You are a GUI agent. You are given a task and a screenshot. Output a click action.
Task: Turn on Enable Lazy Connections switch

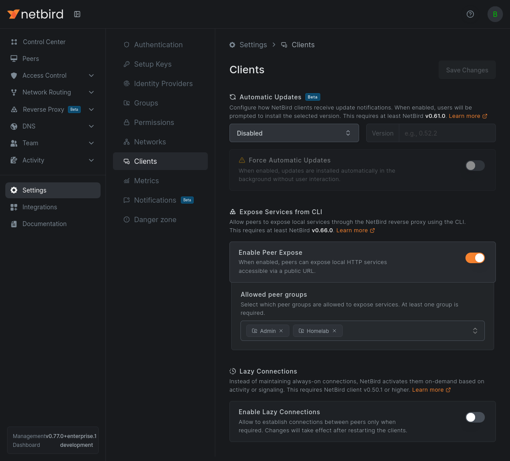click(475, 417)
